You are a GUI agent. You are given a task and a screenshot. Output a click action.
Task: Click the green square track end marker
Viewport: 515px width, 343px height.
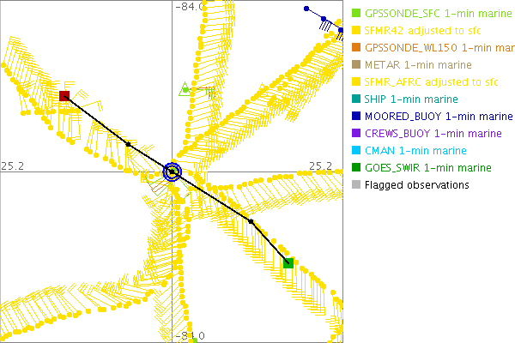tap(288, 262)
